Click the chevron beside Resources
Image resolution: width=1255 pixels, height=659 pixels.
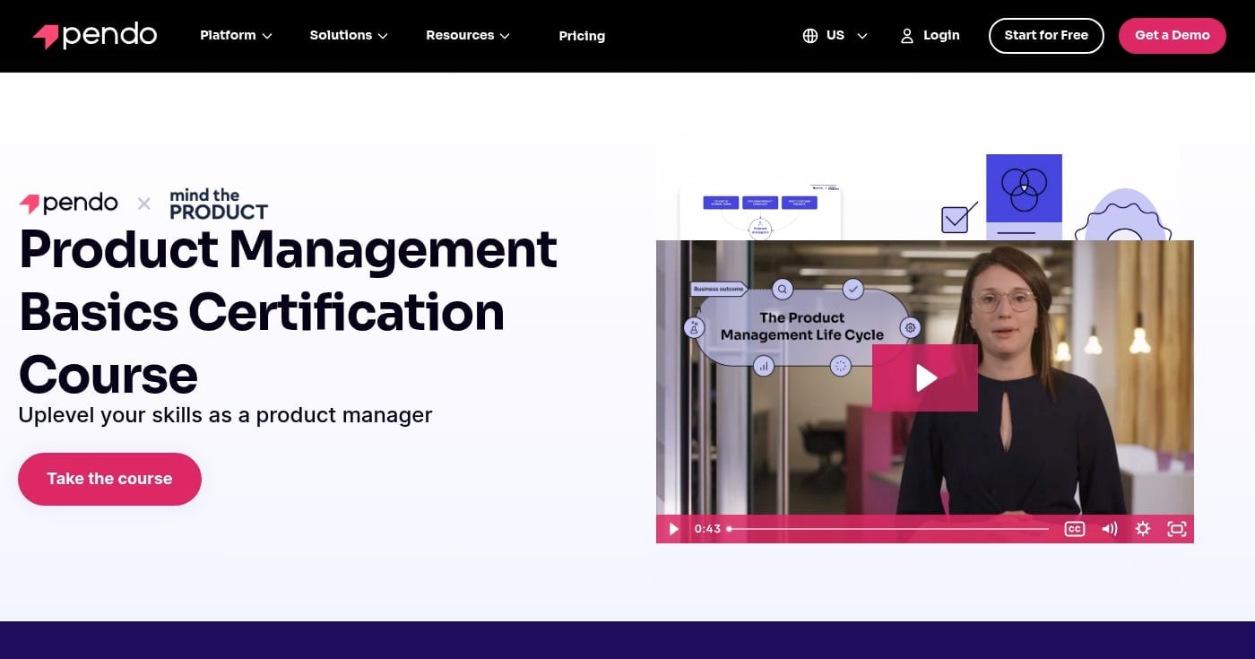pos(505,36)
